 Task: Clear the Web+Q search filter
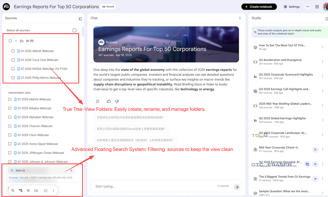click(71, 171)
